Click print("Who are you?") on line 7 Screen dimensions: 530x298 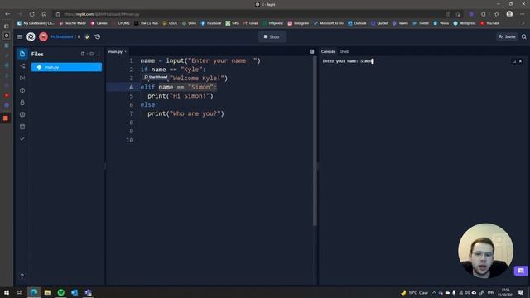(185, 114)
